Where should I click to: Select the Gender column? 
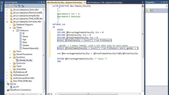pos(26,45)
